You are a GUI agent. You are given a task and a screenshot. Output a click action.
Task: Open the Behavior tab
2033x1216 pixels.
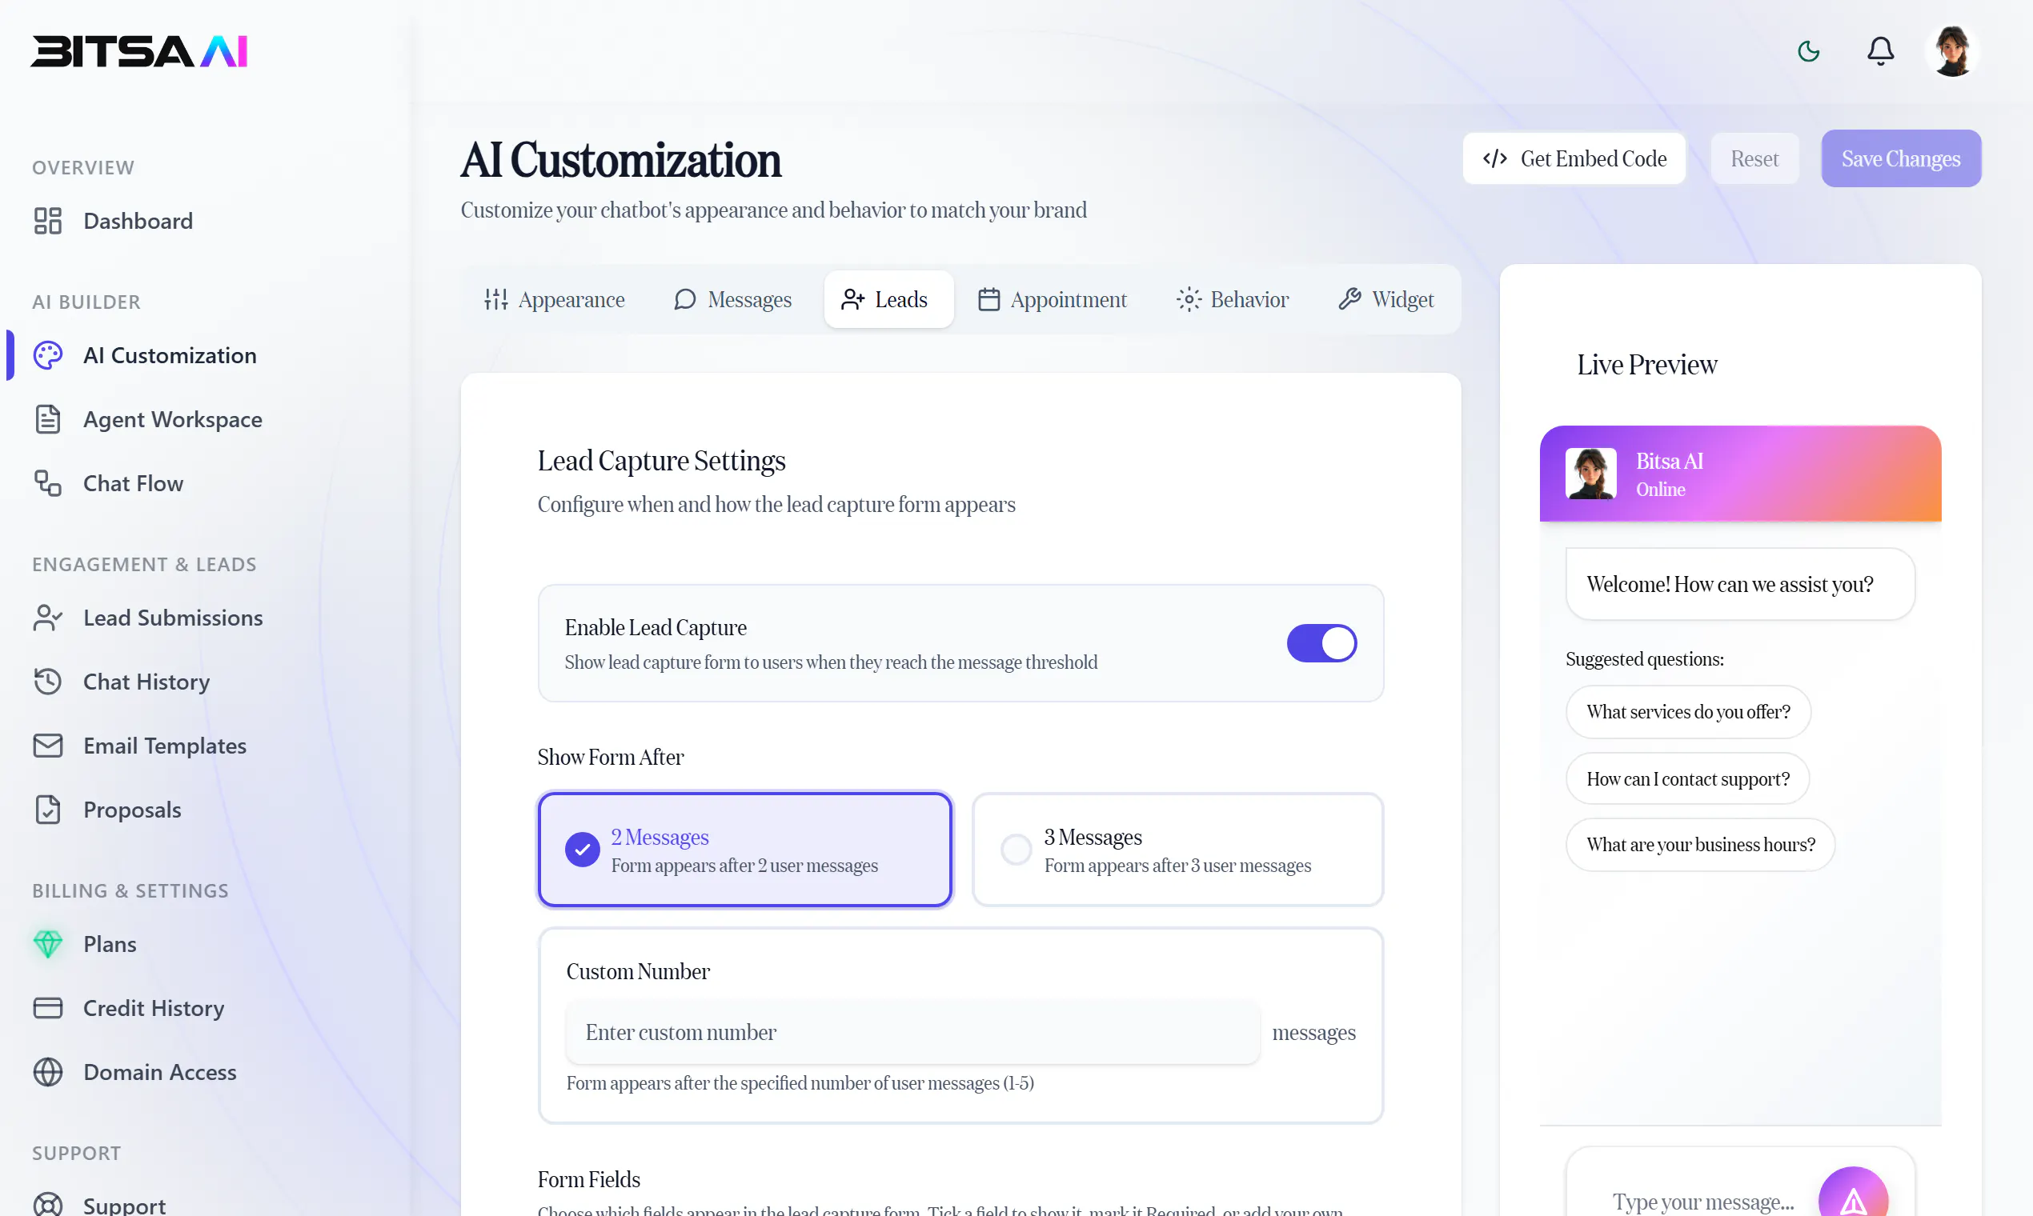pyautogui.click(x=1232, y=299)
